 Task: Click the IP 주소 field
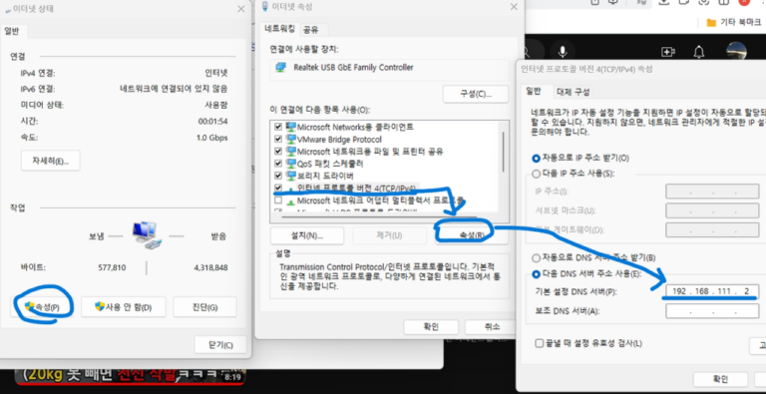(x=712, y=192)
